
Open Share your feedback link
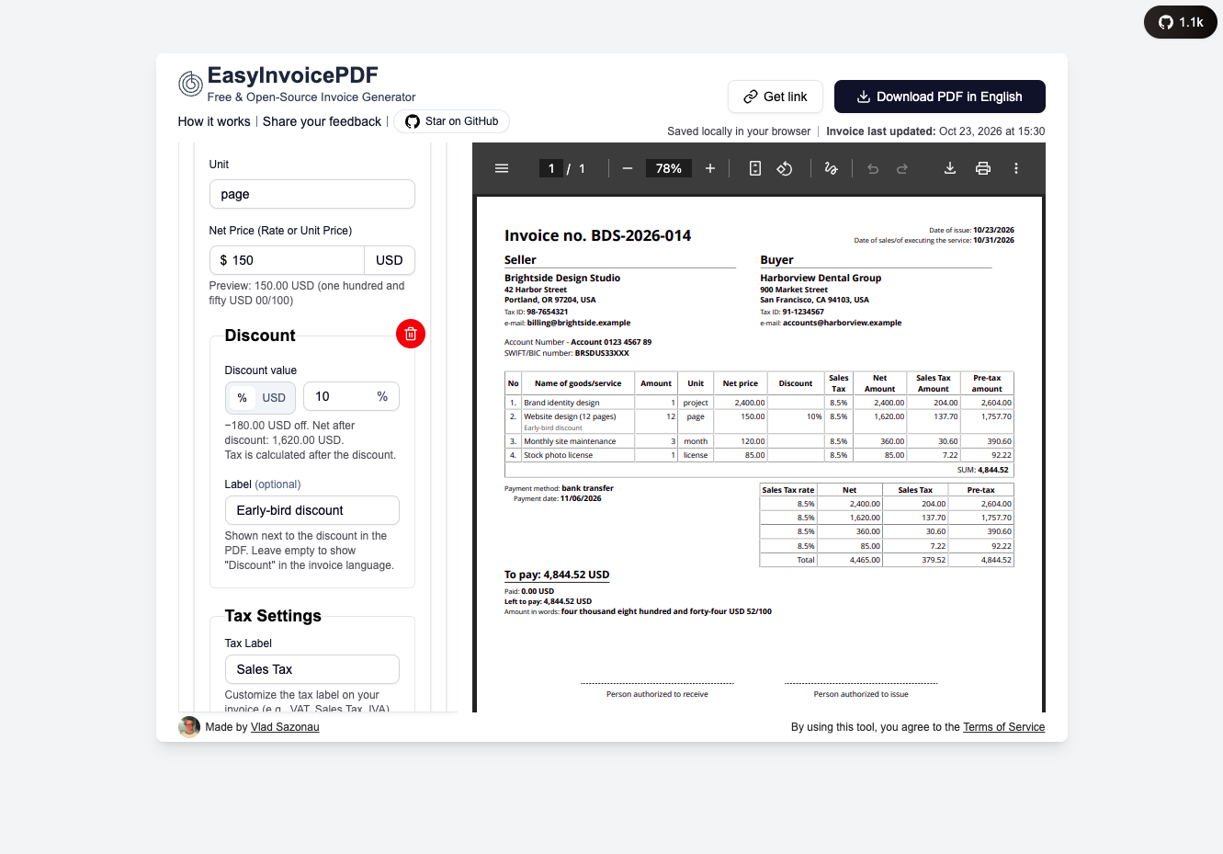pos(322,121)
